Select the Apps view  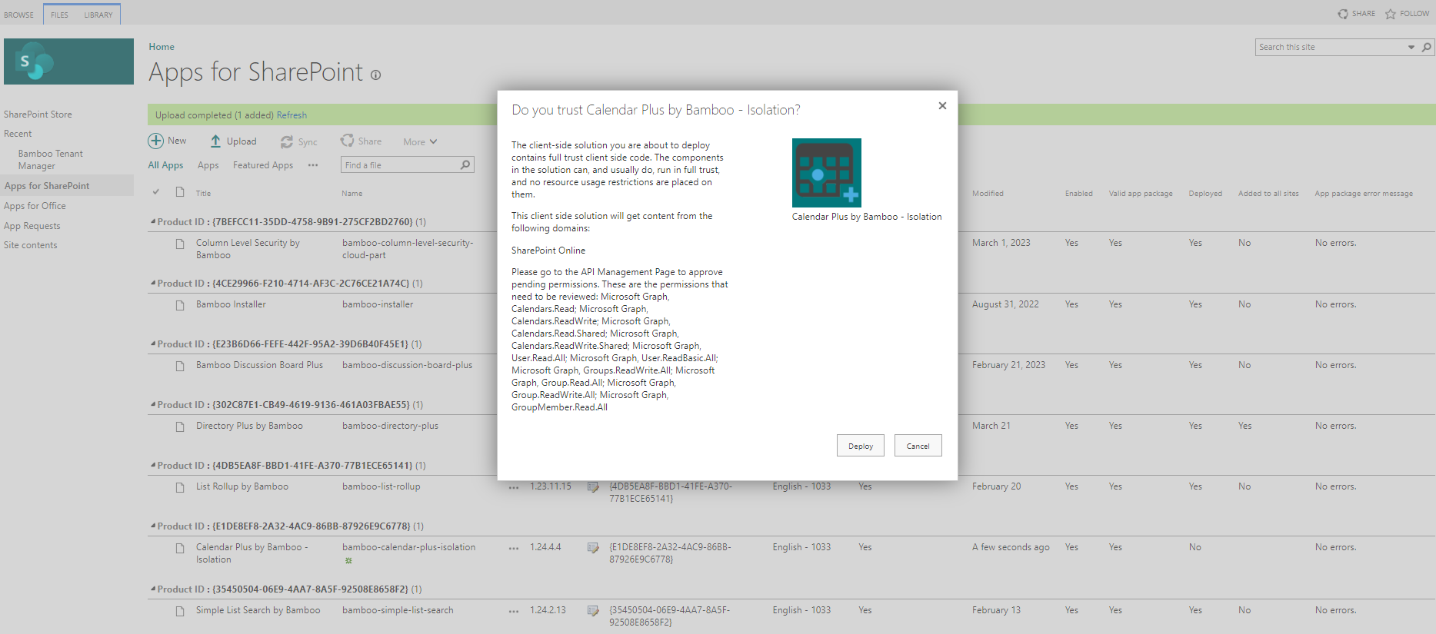coord(208,165)
